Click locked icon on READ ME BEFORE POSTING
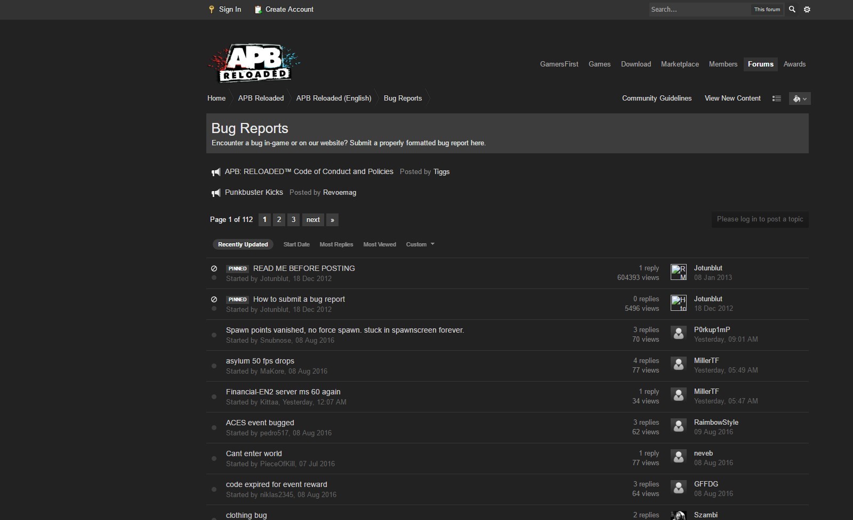The width and height of the screenshot is (853, 520). (214, 268)
